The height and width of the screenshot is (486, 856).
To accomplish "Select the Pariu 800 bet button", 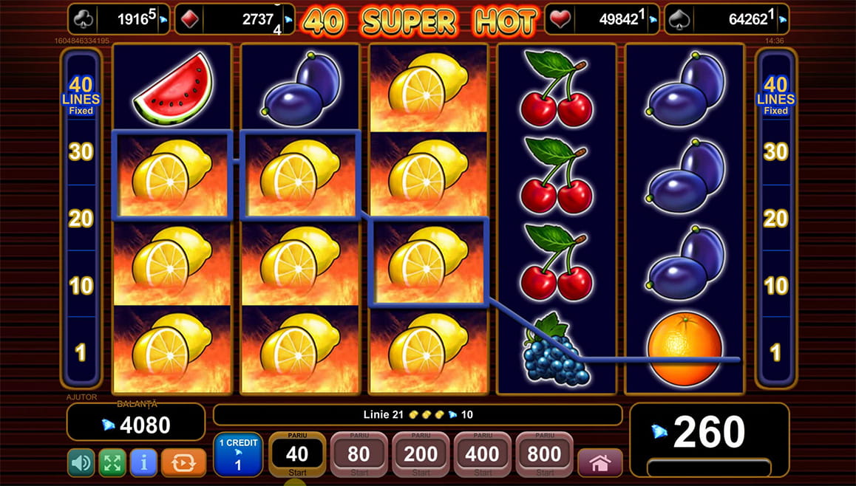I will 544,454.
